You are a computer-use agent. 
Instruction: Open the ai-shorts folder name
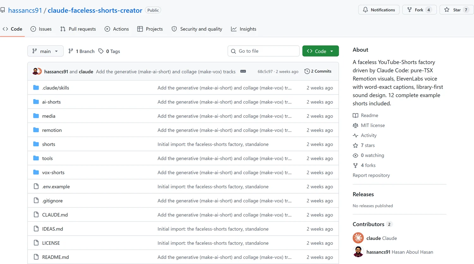click(52, 102)
